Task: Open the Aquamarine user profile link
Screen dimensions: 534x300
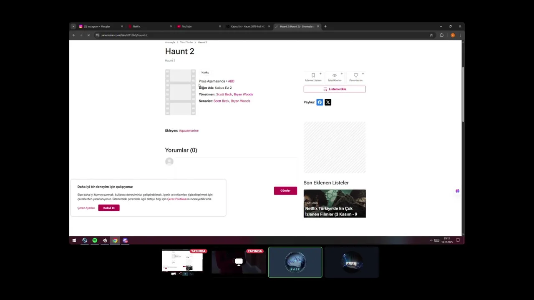Action: (x=189, y=131)
